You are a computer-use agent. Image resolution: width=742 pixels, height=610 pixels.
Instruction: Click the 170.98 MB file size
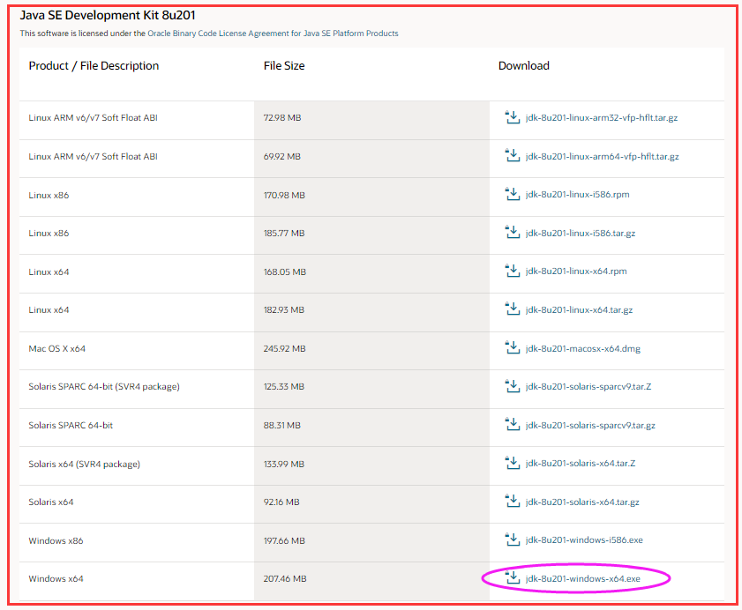coord(284,196)
